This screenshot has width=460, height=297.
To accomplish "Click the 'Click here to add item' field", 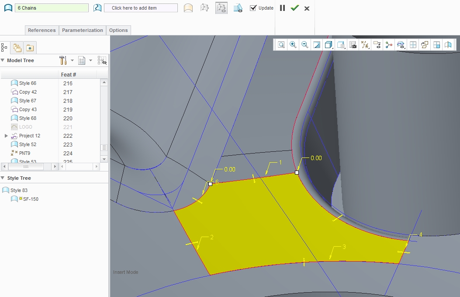I will tap(141, 8).
